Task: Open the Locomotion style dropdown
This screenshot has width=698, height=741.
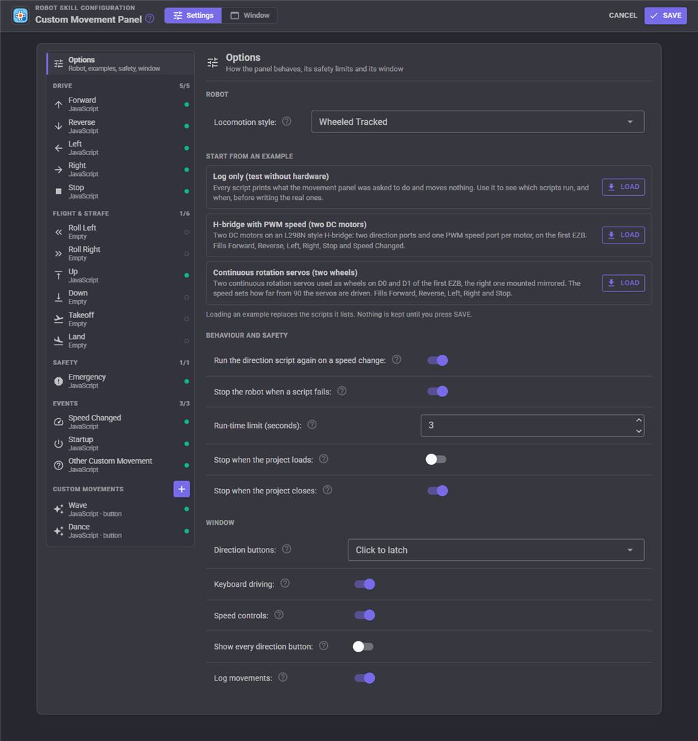Action: click(477, 122)
